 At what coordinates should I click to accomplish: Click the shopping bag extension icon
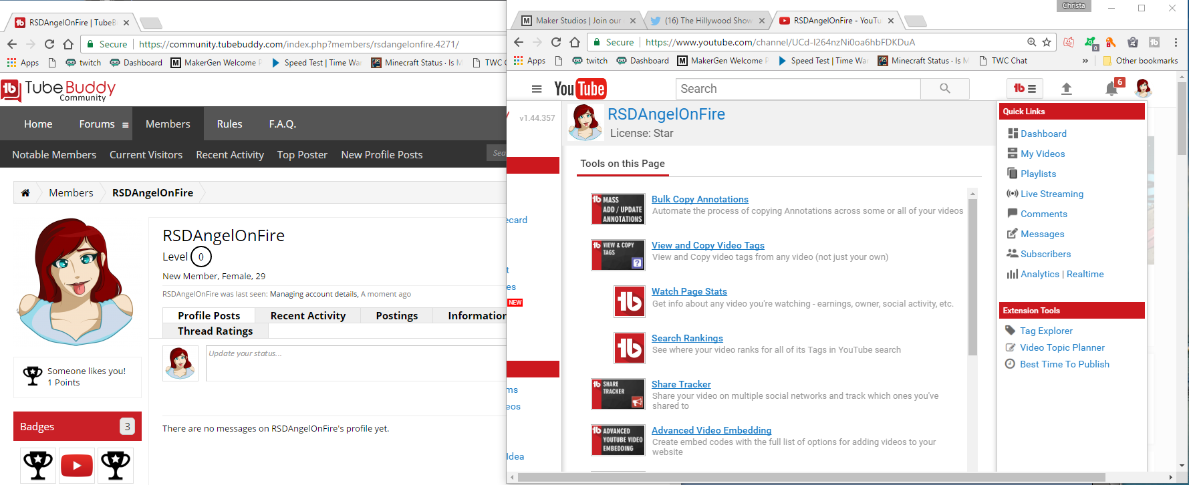[x=1133, y=42]
